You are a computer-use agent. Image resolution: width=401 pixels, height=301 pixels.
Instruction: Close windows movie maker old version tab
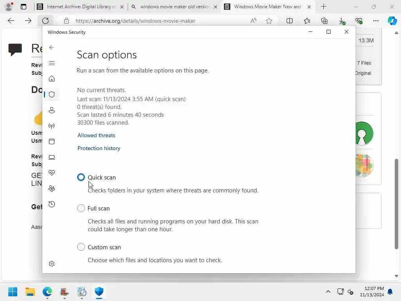coord(216,7)
